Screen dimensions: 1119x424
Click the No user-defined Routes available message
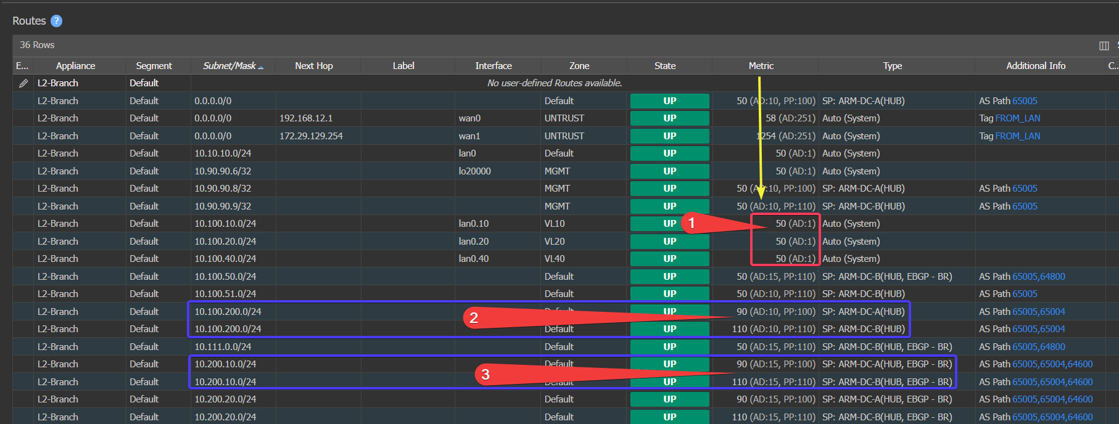coord(555,83)
